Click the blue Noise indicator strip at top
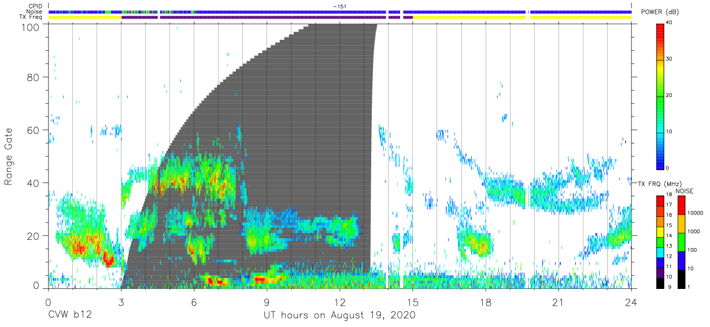The image size is (710, 327). click(341, 12)
